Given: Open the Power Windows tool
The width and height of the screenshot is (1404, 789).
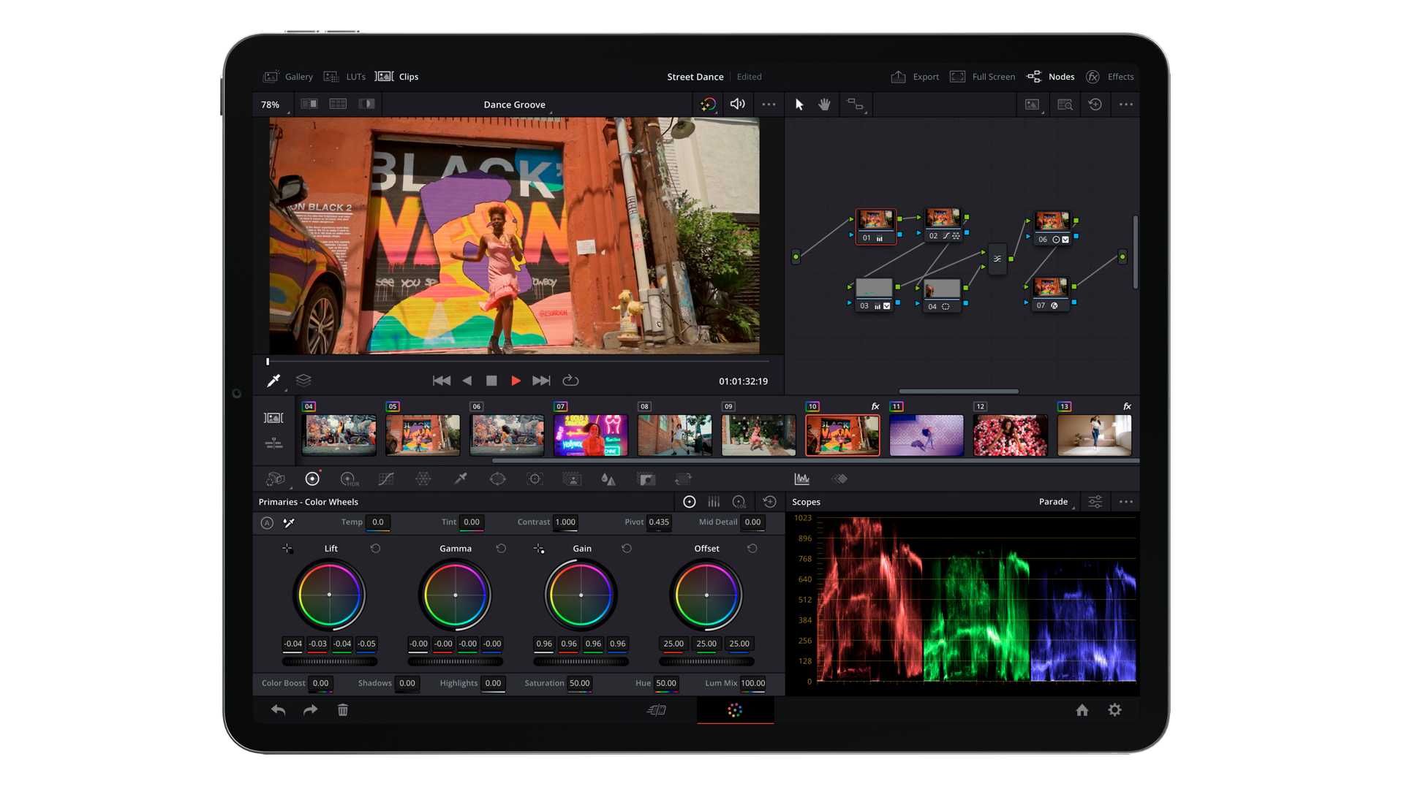Looking at the screenshot, I should [x=498, y=479].
